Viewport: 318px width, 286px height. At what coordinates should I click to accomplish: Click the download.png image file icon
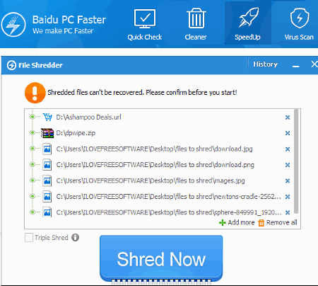click(x=47, y=165)
